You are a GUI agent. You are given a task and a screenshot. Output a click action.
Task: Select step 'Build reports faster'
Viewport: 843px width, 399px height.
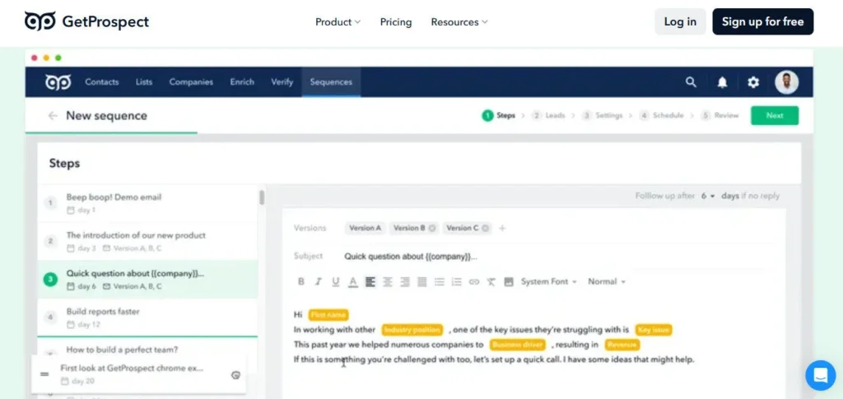point(147,318)
